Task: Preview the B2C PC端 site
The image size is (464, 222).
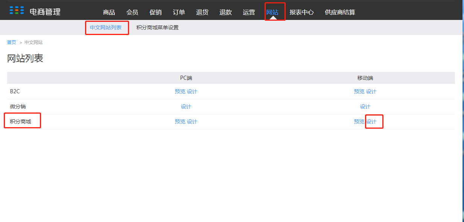Action: tap(180, 91)
